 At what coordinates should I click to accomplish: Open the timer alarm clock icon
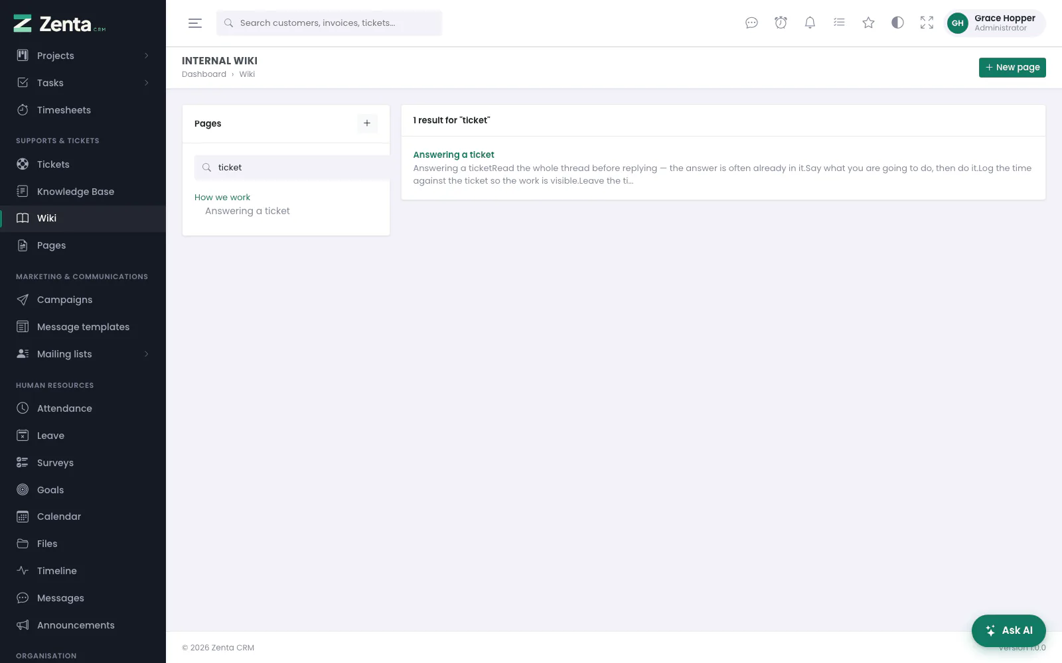[781, 23]
